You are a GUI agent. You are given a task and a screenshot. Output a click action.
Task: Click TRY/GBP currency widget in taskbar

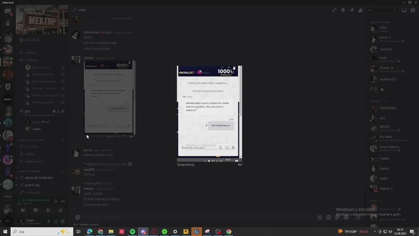tap(353, 232)
